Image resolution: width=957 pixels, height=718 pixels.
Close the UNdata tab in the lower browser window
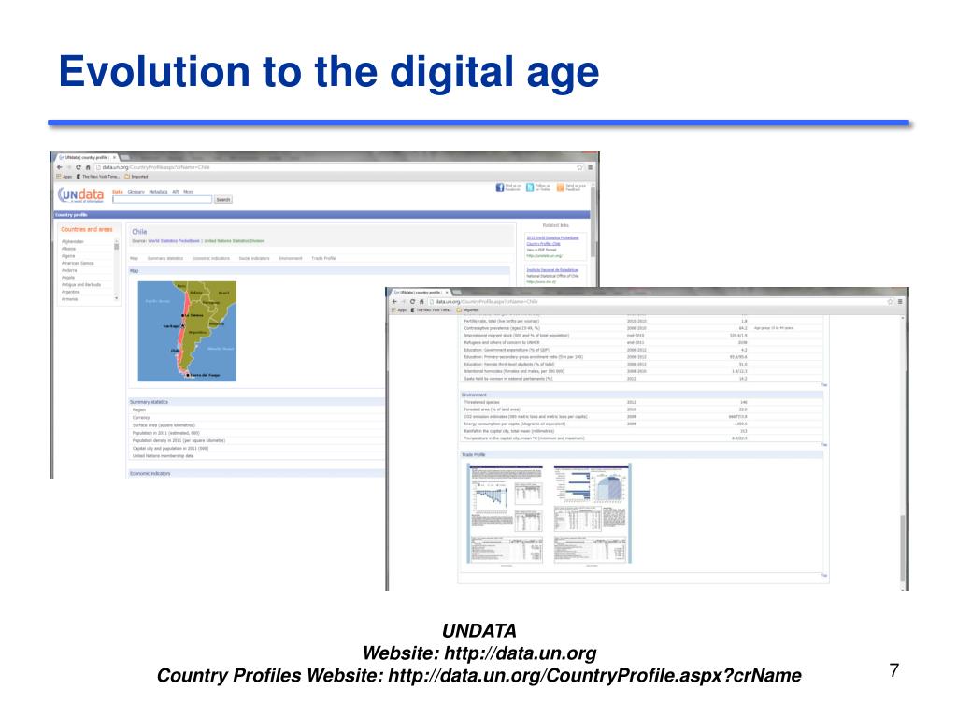pos(447,293)
